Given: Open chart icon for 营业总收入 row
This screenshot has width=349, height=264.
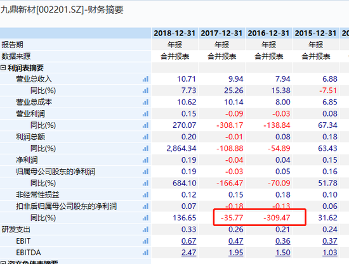Looking at the screenshot, I should point(145,79).
